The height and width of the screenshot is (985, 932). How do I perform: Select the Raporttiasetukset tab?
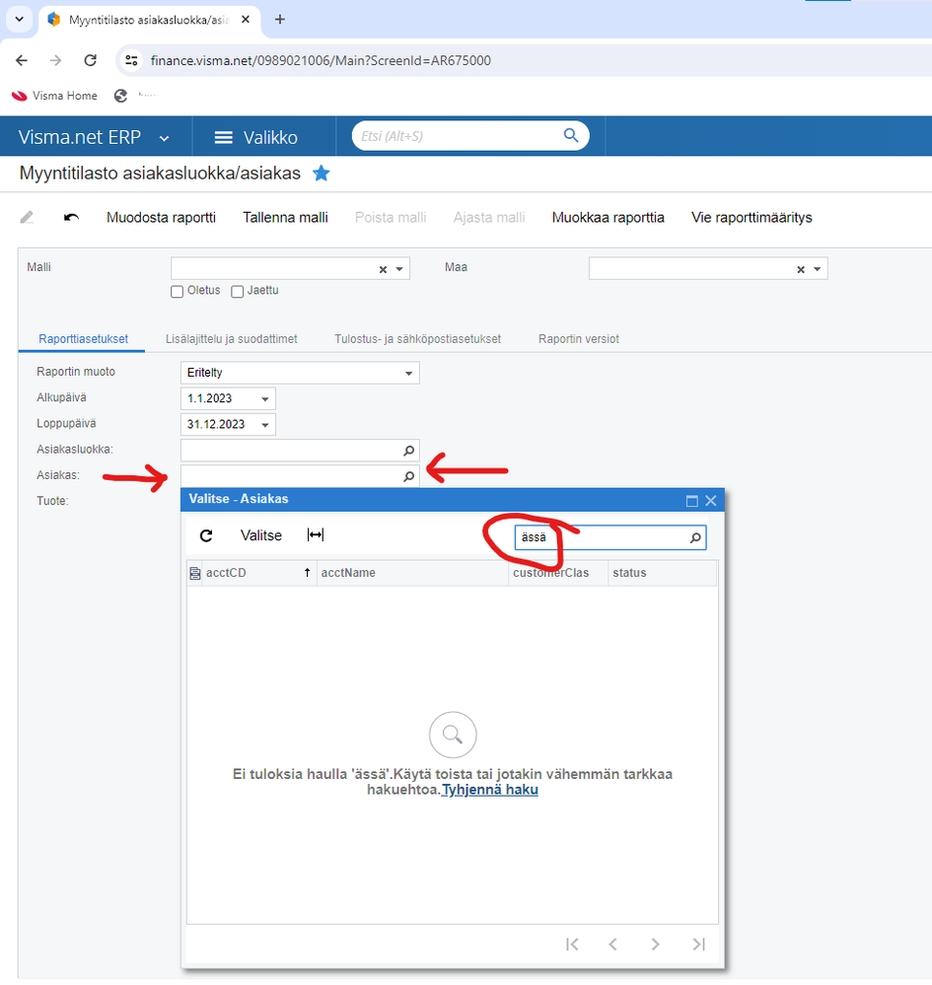coord(83,339)
